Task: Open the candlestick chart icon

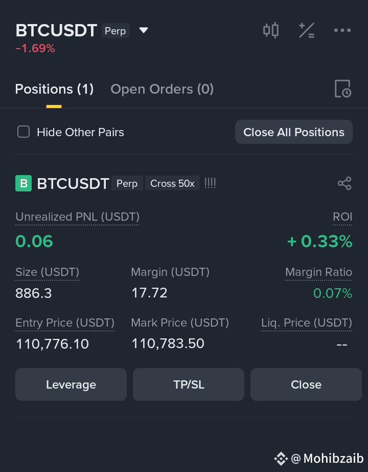Action: 270,30
